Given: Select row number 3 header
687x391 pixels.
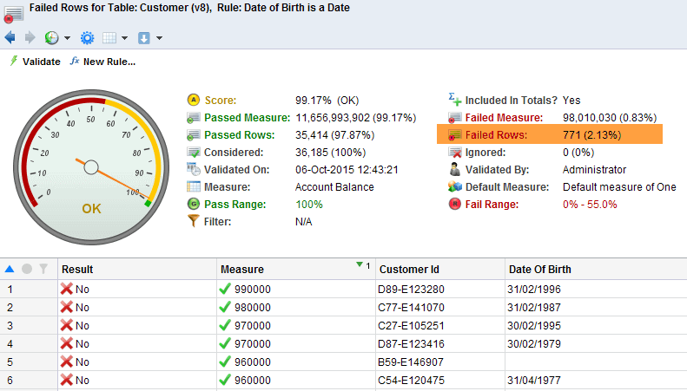Looking at the screenshot, I should (29, 326).
